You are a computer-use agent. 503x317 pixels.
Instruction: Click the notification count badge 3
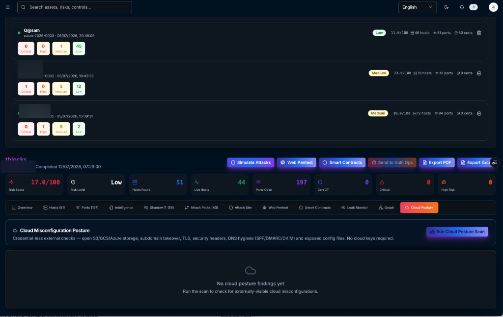pos(473,7)
